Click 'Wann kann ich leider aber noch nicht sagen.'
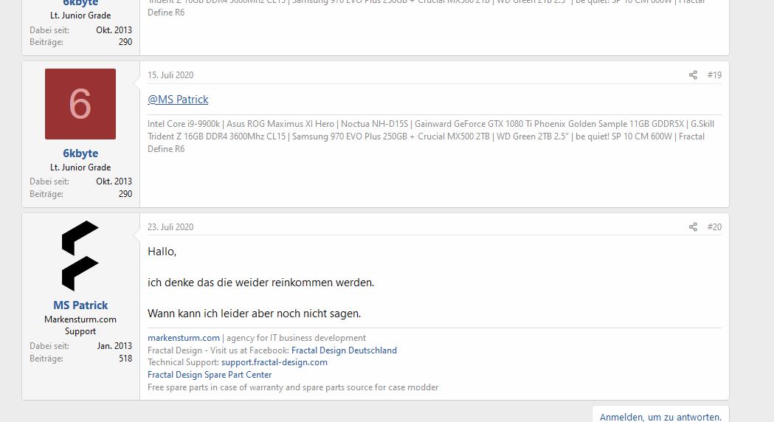 pyautogui.click(x=255, y=314)
